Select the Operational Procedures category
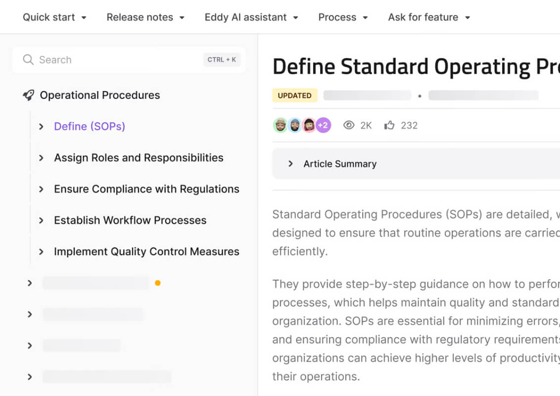Viewport: 560px width, 396px height. point(99,95)
